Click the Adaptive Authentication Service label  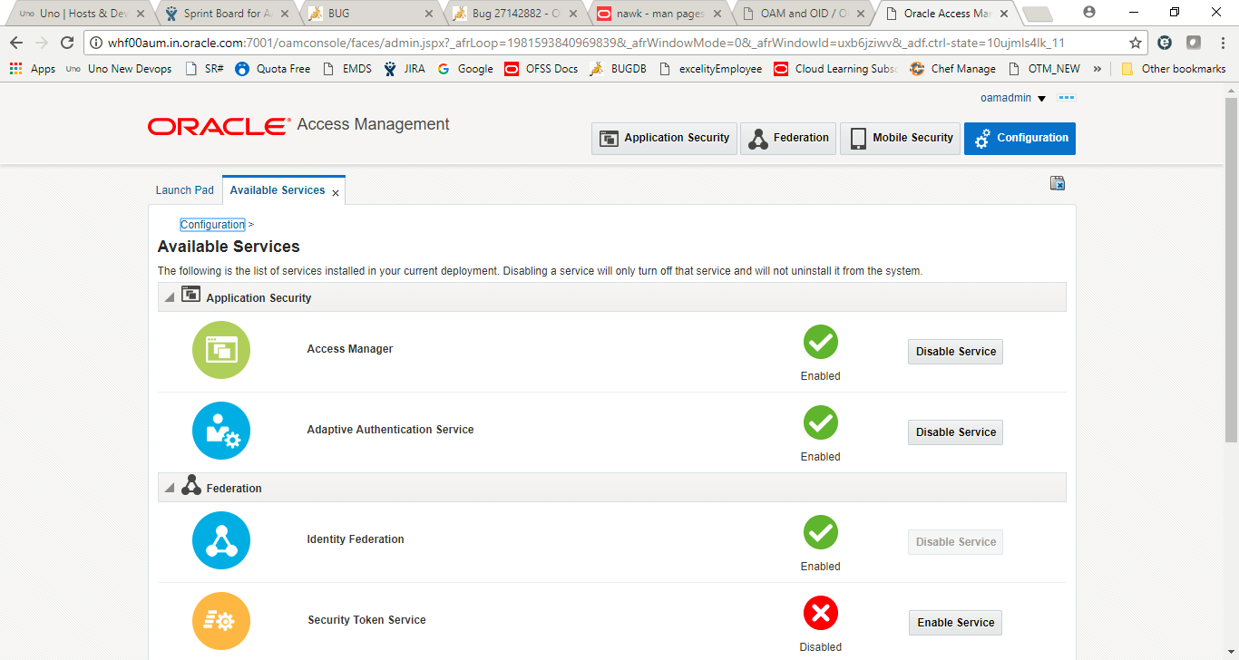click(390, 430)
